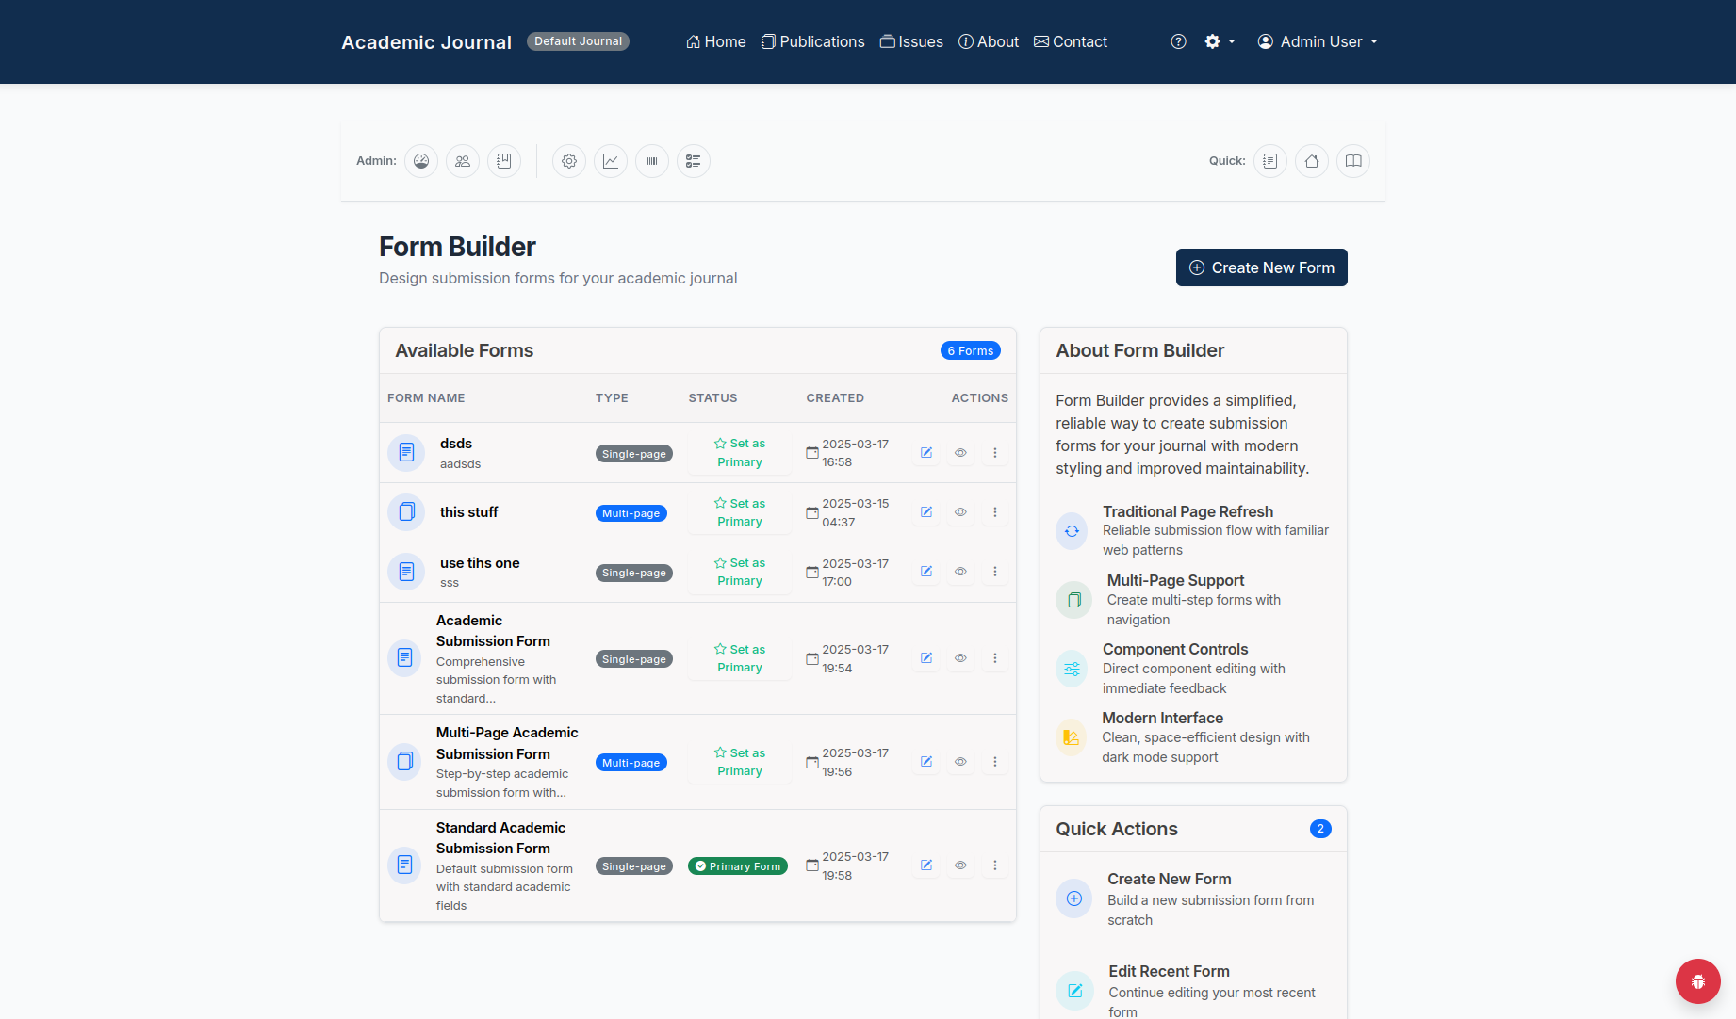Edit the Standard Academic Submission Form
The height and width of the screenshot is (1019, 1736).
point(926,865)
